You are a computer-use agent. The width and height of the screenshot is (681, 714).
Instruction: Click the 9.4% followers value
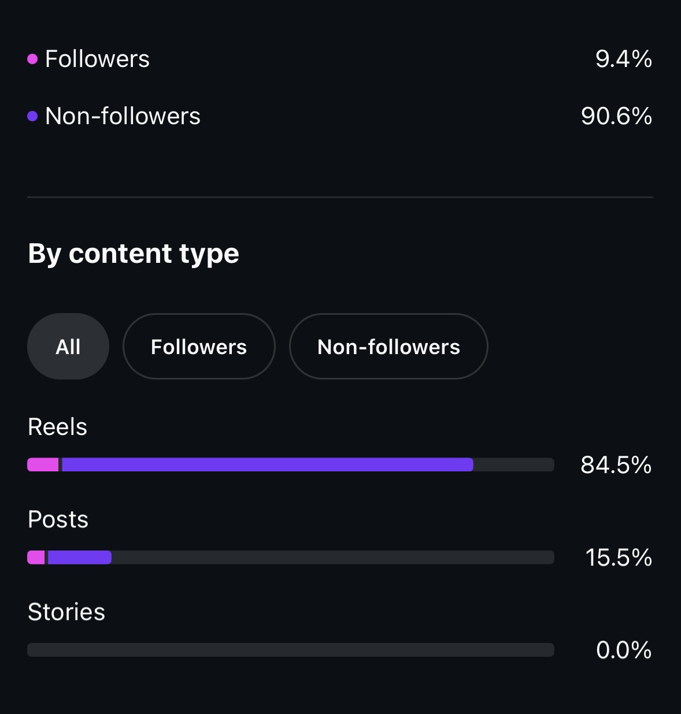(624, 59)
